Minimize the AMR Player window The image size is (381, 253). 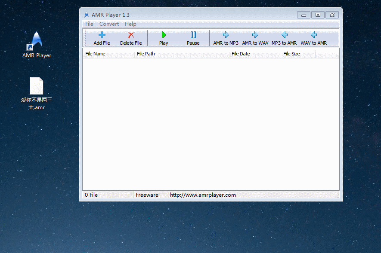tap(304, 15)
